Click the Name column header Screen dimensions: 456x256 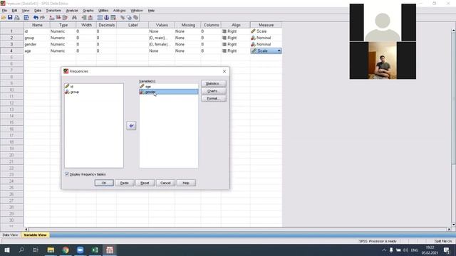click(37, 26)
